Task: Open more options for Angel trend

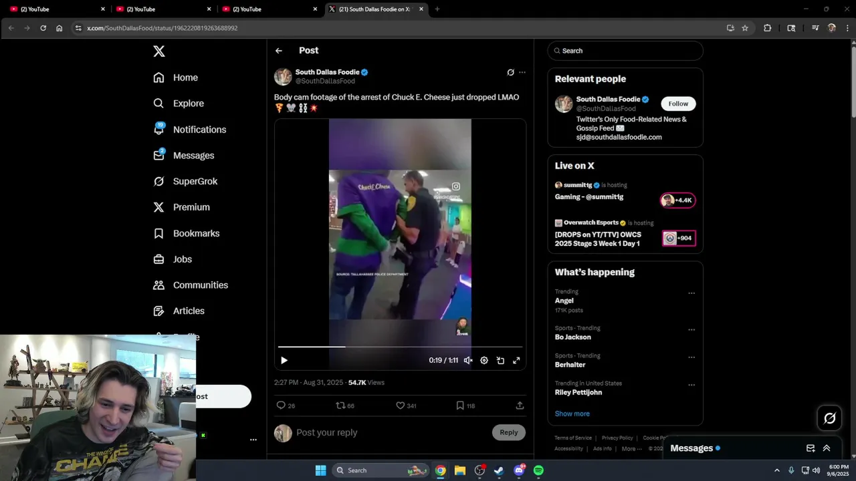Action: point(691,293)
